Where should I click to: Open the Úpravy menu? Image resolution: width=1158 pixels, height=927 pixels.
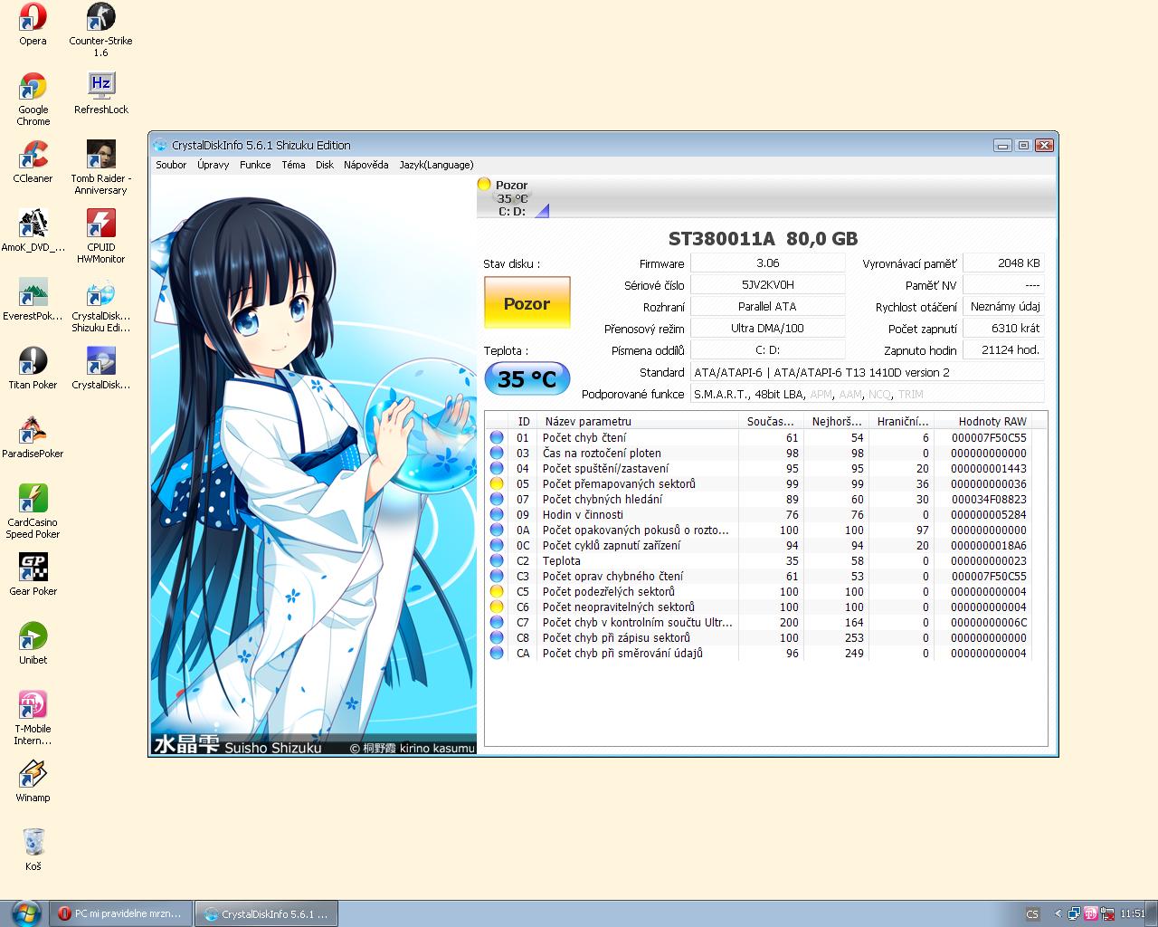click(213, 165)
